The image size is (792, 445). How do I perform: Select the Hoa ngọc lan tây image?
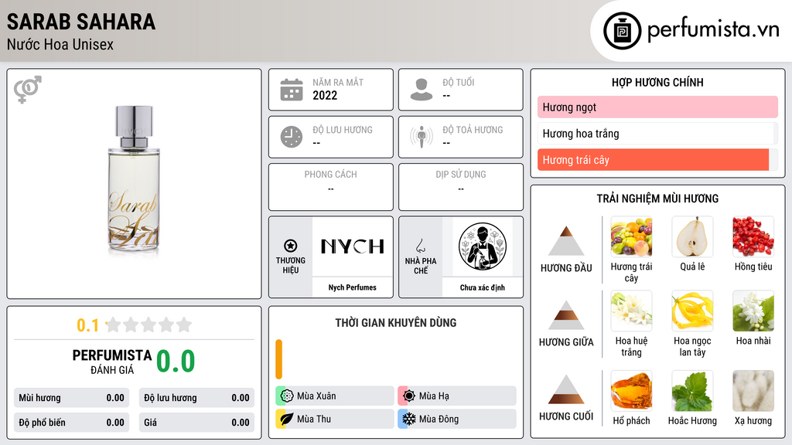(x=692, y=311)
